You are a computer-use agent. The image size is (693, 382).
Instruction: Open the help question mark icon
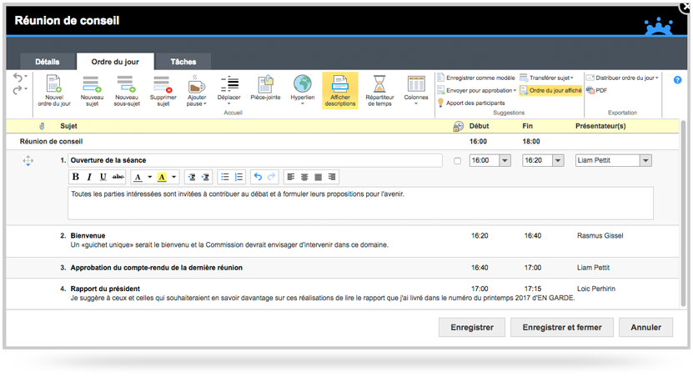[x=677, y=80]
